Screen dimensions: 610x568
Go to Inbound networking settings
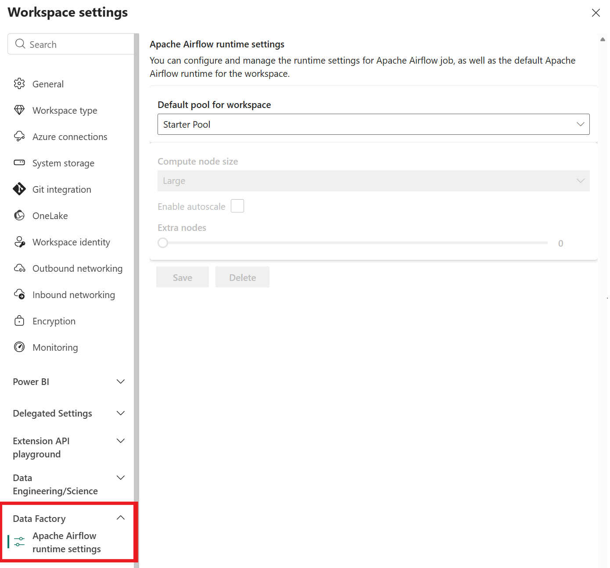pos(74,295)
